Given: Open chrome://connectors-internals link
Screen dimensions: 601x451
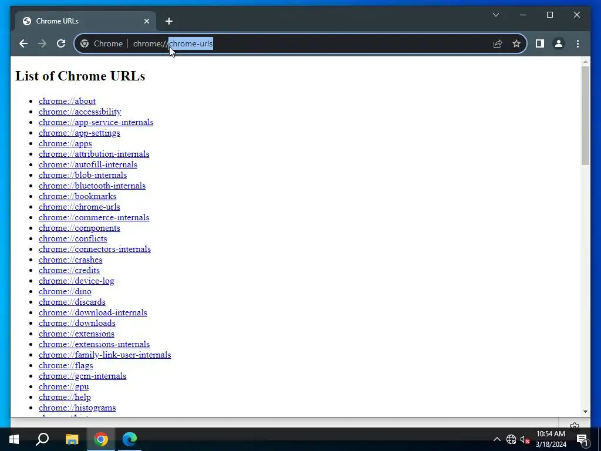Looking at the screenshot, I should click(94, 249).
